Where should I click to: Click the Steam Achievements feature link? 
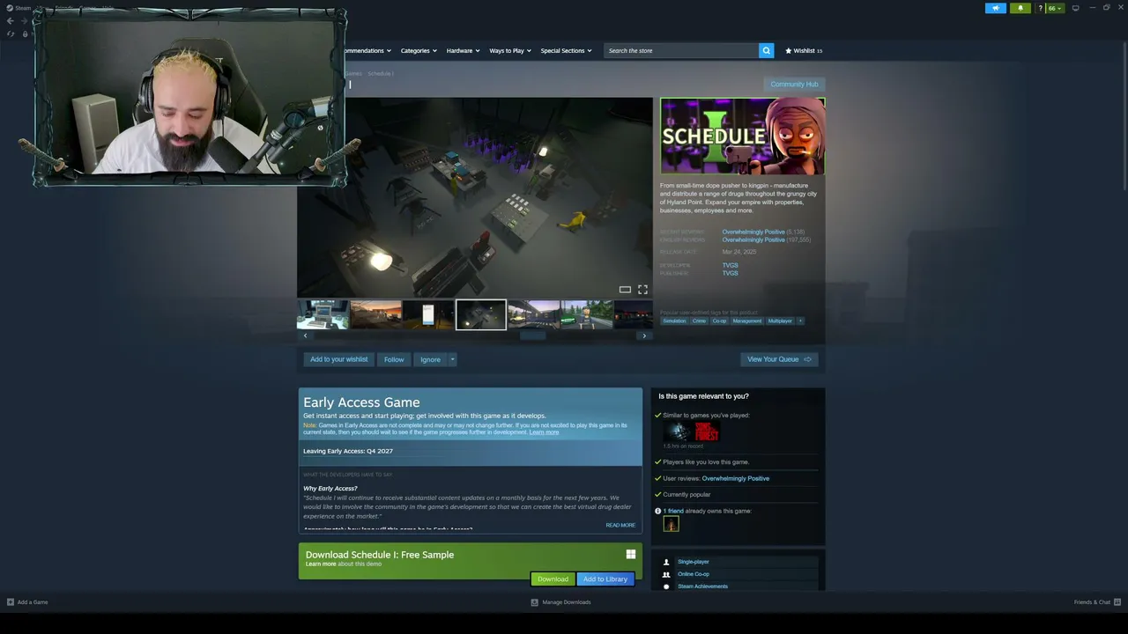click(x=702, y=586)
